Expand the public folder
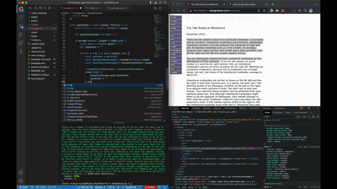Image resolution: width=337 pixels, height=189 pixels. tap(34, 21)
